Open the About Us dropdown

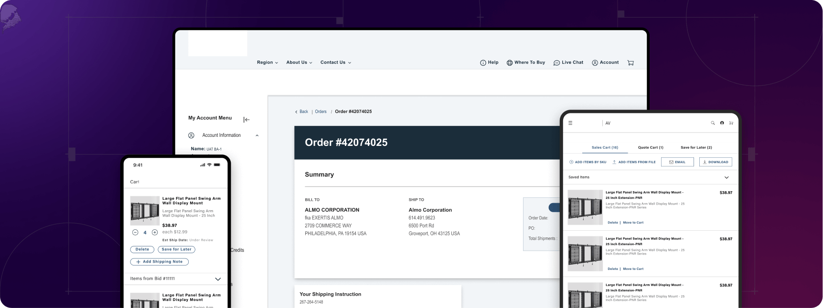(299, 62)
